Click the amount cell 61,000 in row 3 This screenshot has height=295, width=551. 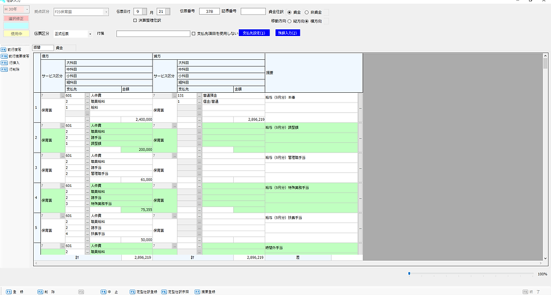click(x=137, y=180)
